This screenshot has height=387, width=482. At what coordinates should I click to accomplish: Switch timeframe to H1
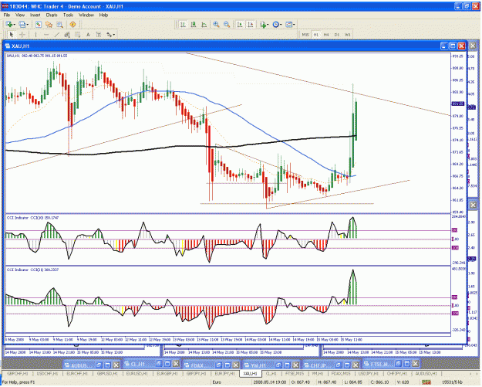click(x=316, y=35)
